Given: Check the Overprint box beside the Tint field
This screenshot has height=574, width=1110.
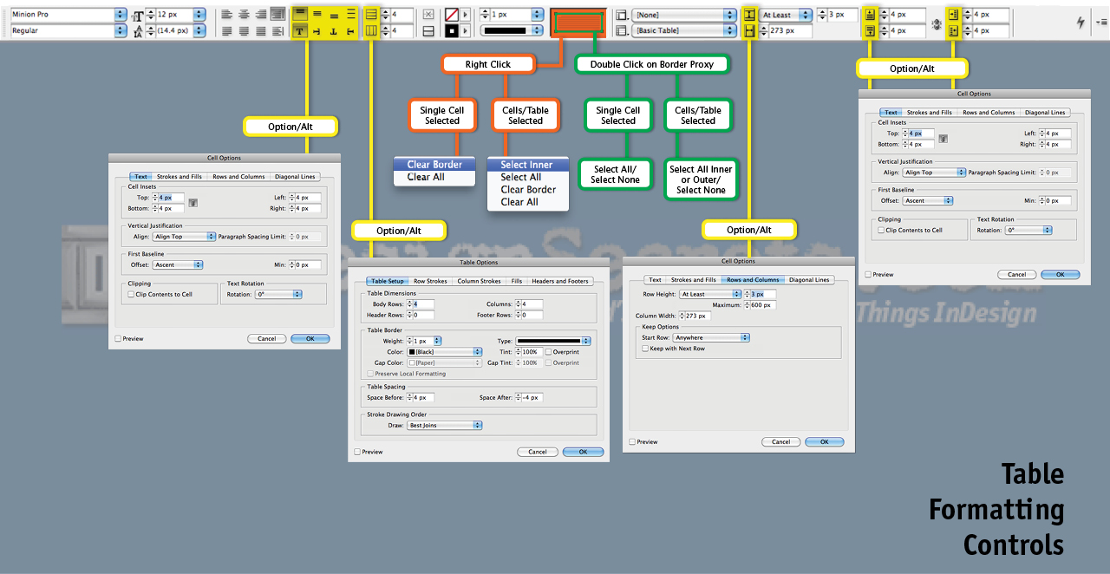Looking at the screenshot, I should 547,352.
